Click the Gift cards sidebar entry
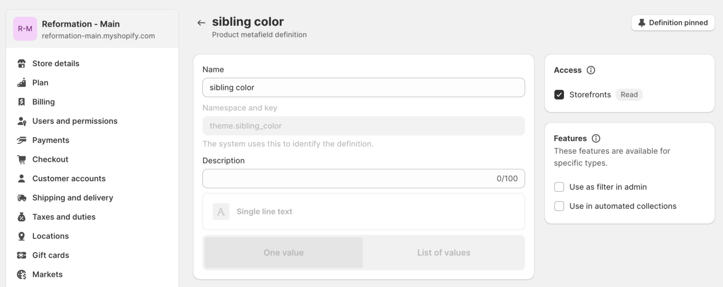 49,255
